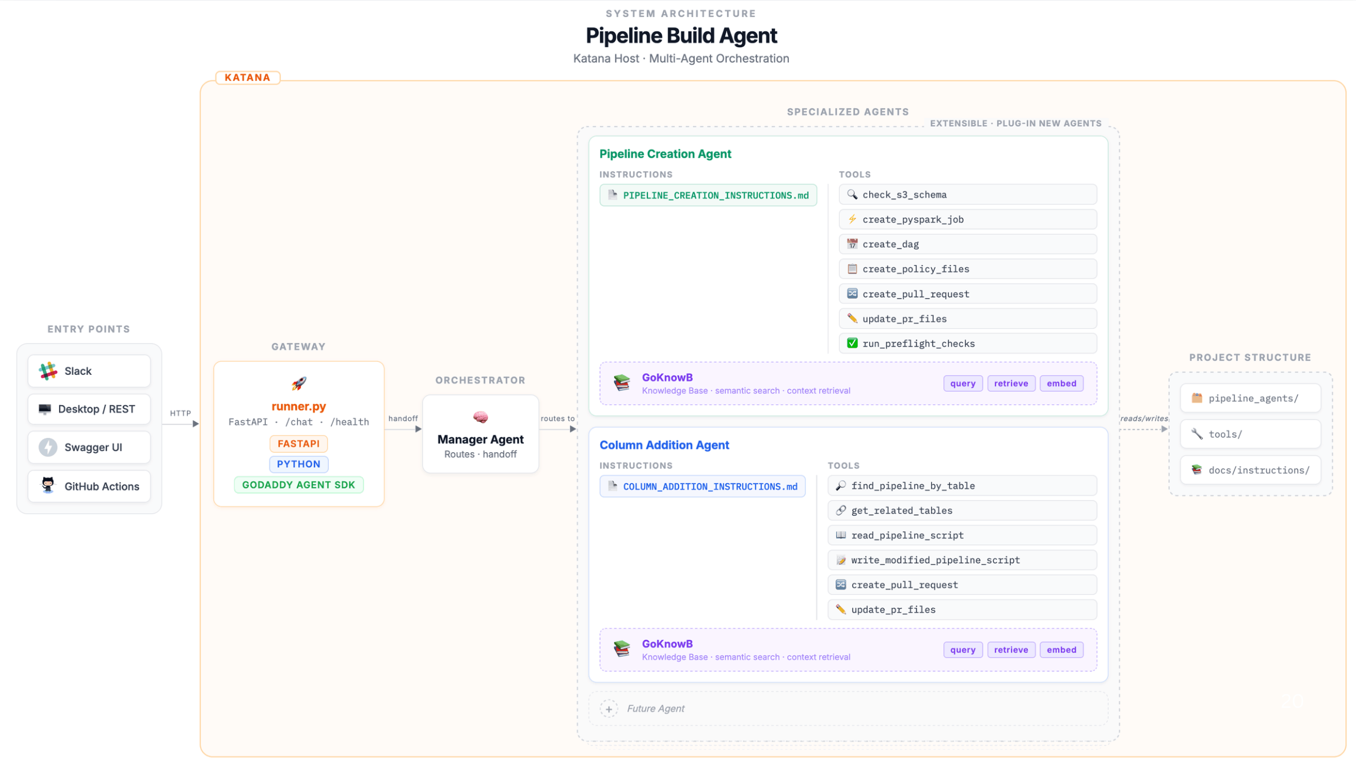The width and height of the screenshot is (1356, 765).
Task: Click the books icon in Pipeline Creation GoKnowB
Action: [x=621, y=383]
